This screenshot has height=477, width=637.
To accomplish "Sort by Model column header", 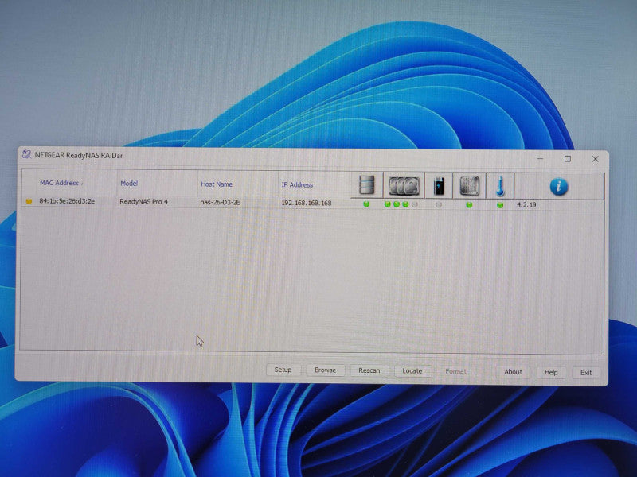I will [x=129, y=184].
